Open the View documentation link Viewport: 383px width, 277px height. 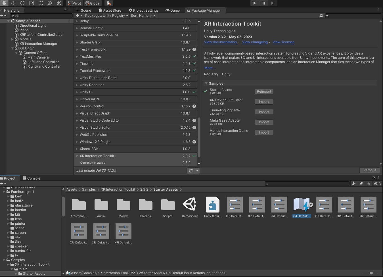[x=220, y=42]
